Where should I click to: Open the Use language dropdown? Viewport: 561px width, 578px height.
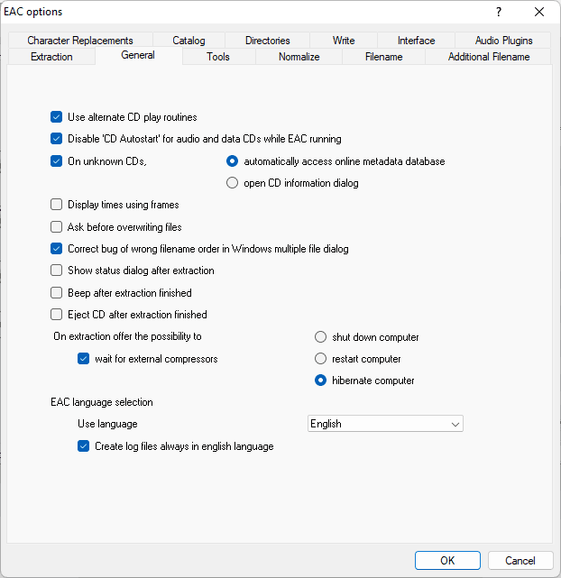[x=385, y=424]
